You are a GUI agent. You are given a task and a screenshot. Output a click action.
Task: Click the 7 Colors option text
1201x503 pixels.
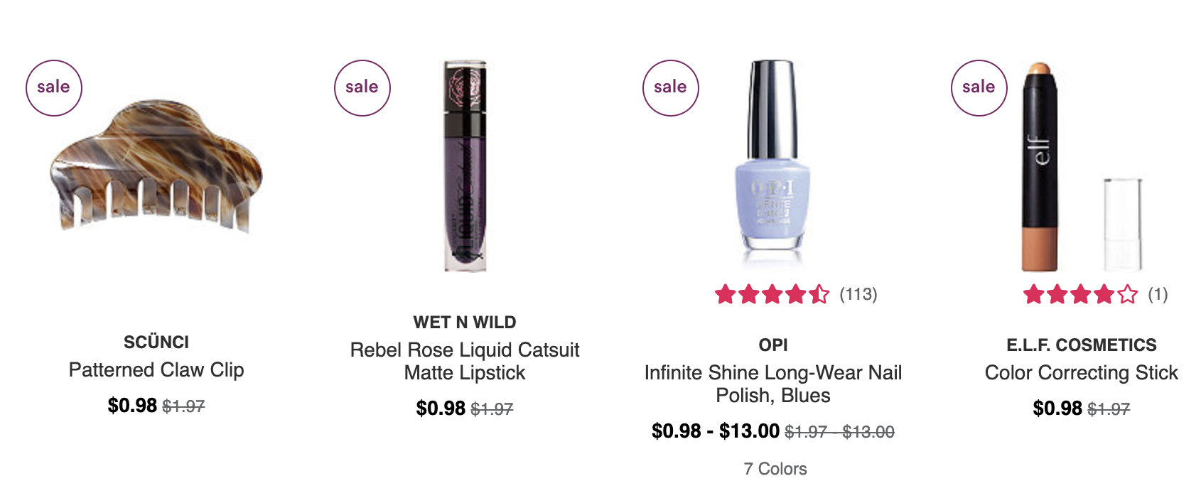coord(775,469)
